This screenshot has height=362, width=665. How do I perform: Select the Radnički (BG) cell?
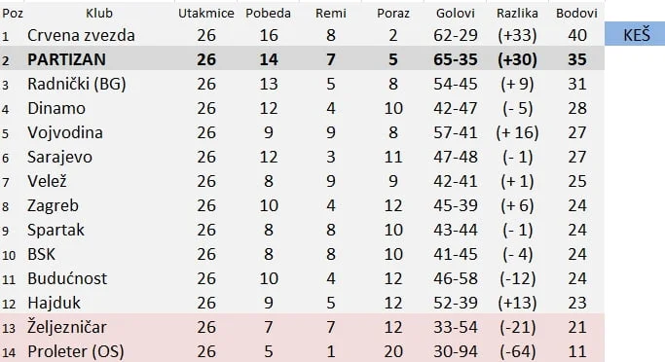click(77, 84)
